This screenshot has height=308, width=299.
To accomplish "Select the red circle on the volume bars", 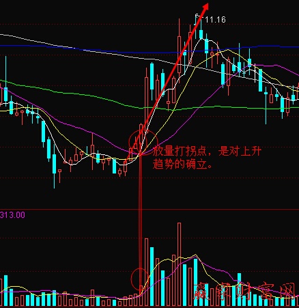I will pos(139,279).
